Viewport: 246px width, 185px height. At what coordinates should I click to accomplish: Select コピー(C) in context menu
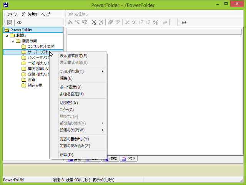point(83,109)
